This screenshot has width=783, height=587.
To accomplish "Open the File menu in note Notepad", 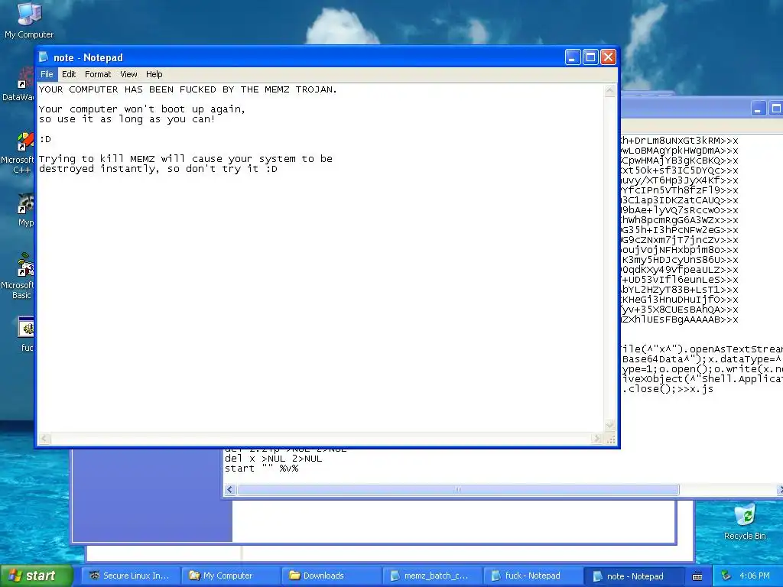I will pos(47,74).
